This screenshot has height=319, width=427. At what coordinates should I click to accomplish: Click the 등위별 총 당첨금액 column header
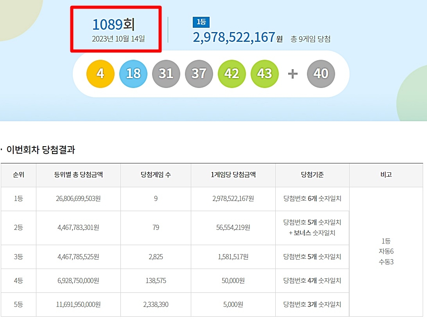pos(79,175)
